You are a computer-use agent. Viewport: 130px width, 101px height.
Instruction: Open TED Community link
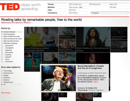click(x=95, y=4)
